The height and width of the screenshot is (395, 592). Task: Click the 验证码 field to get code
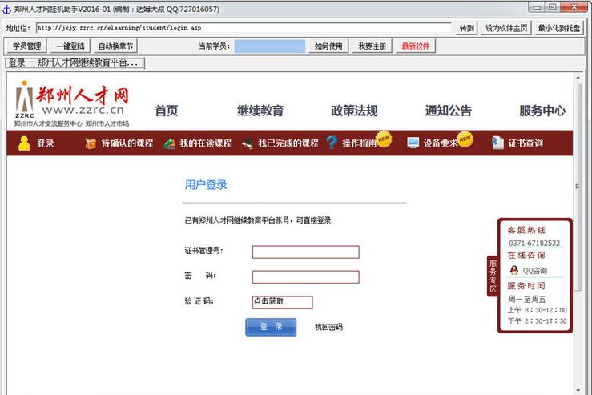(281, 302)
